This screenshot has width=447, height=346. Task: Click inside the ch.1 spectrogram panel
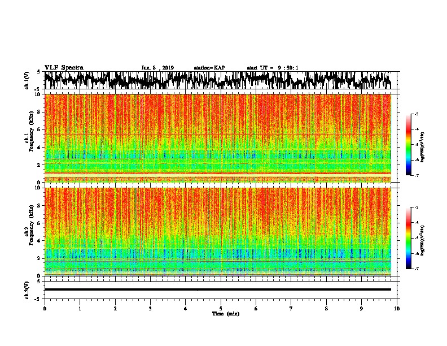(x=218, y=138)
